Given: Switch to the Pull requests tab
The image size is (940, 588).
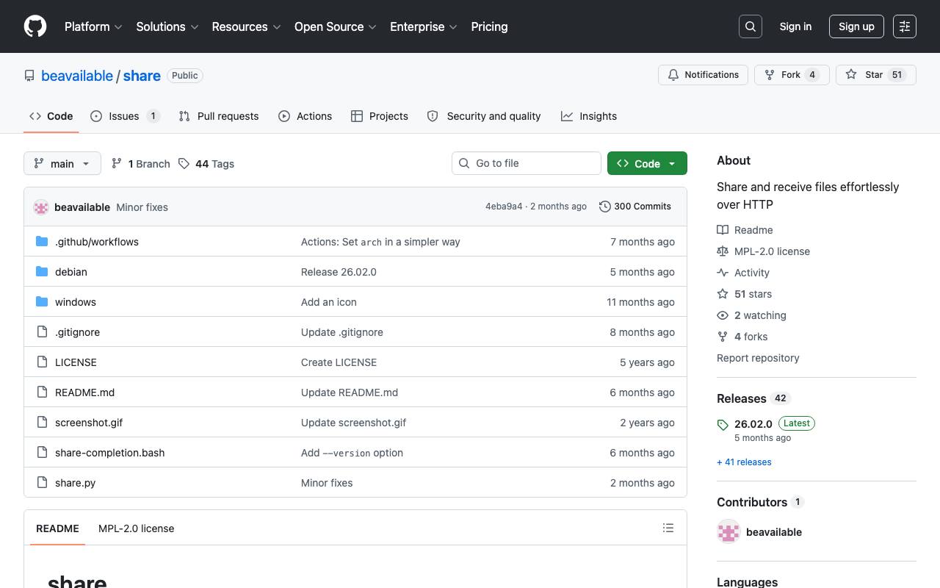Looking at the screenshot, I should 219,116.
